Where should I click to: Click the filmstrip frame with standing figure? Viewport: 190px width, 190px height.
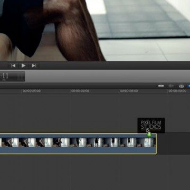point(97,142)
